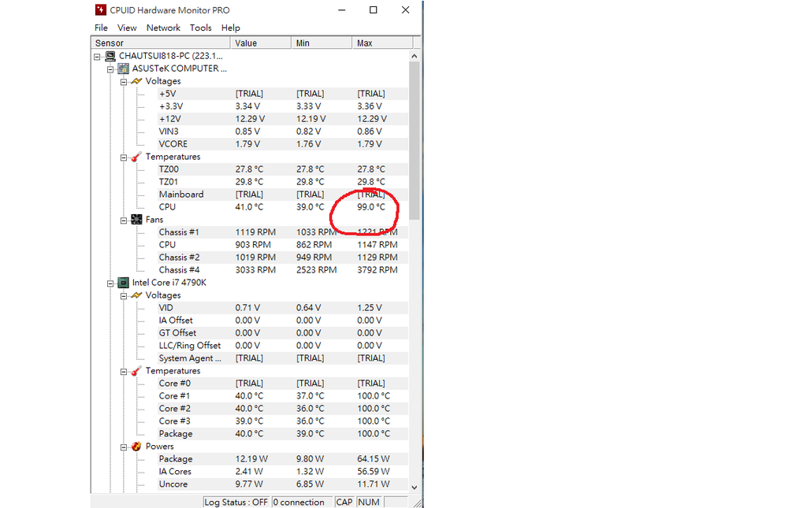Viewport: 807px width, 508px height.
Task: Click the 0 connection status panel
Action: (x=302, y=502)
